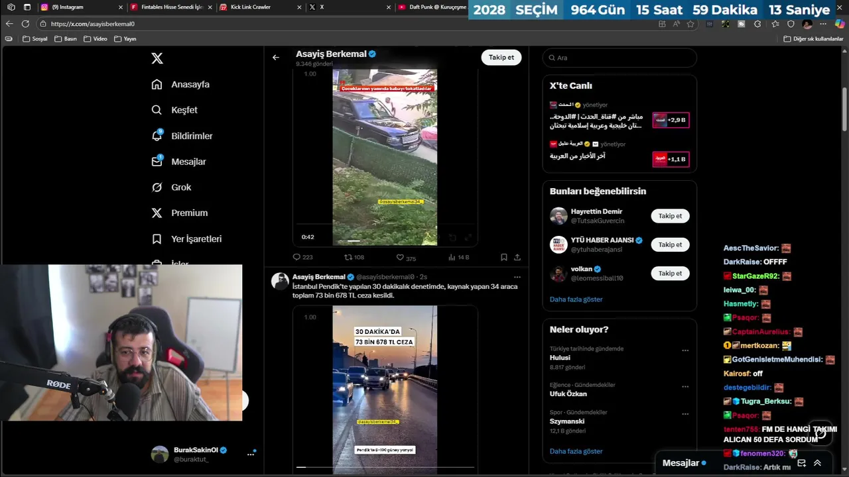
Task: Open the browser extensions puzzle icon
Action: 757,24
